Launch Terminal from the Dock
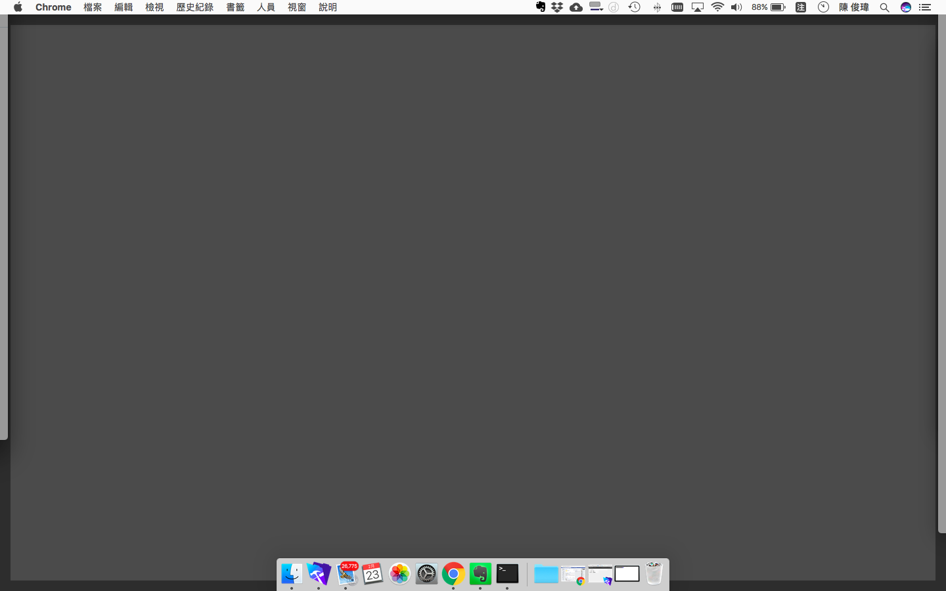This screenshot has width=946, height=591. tap(507, 574)
